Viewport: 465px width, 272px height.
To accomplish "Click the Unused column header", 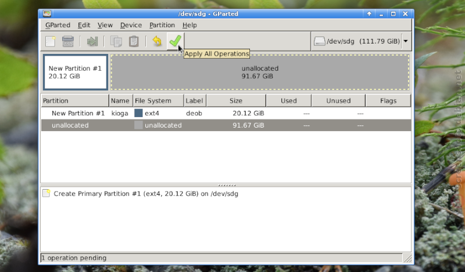I will [x=338, y=101].
